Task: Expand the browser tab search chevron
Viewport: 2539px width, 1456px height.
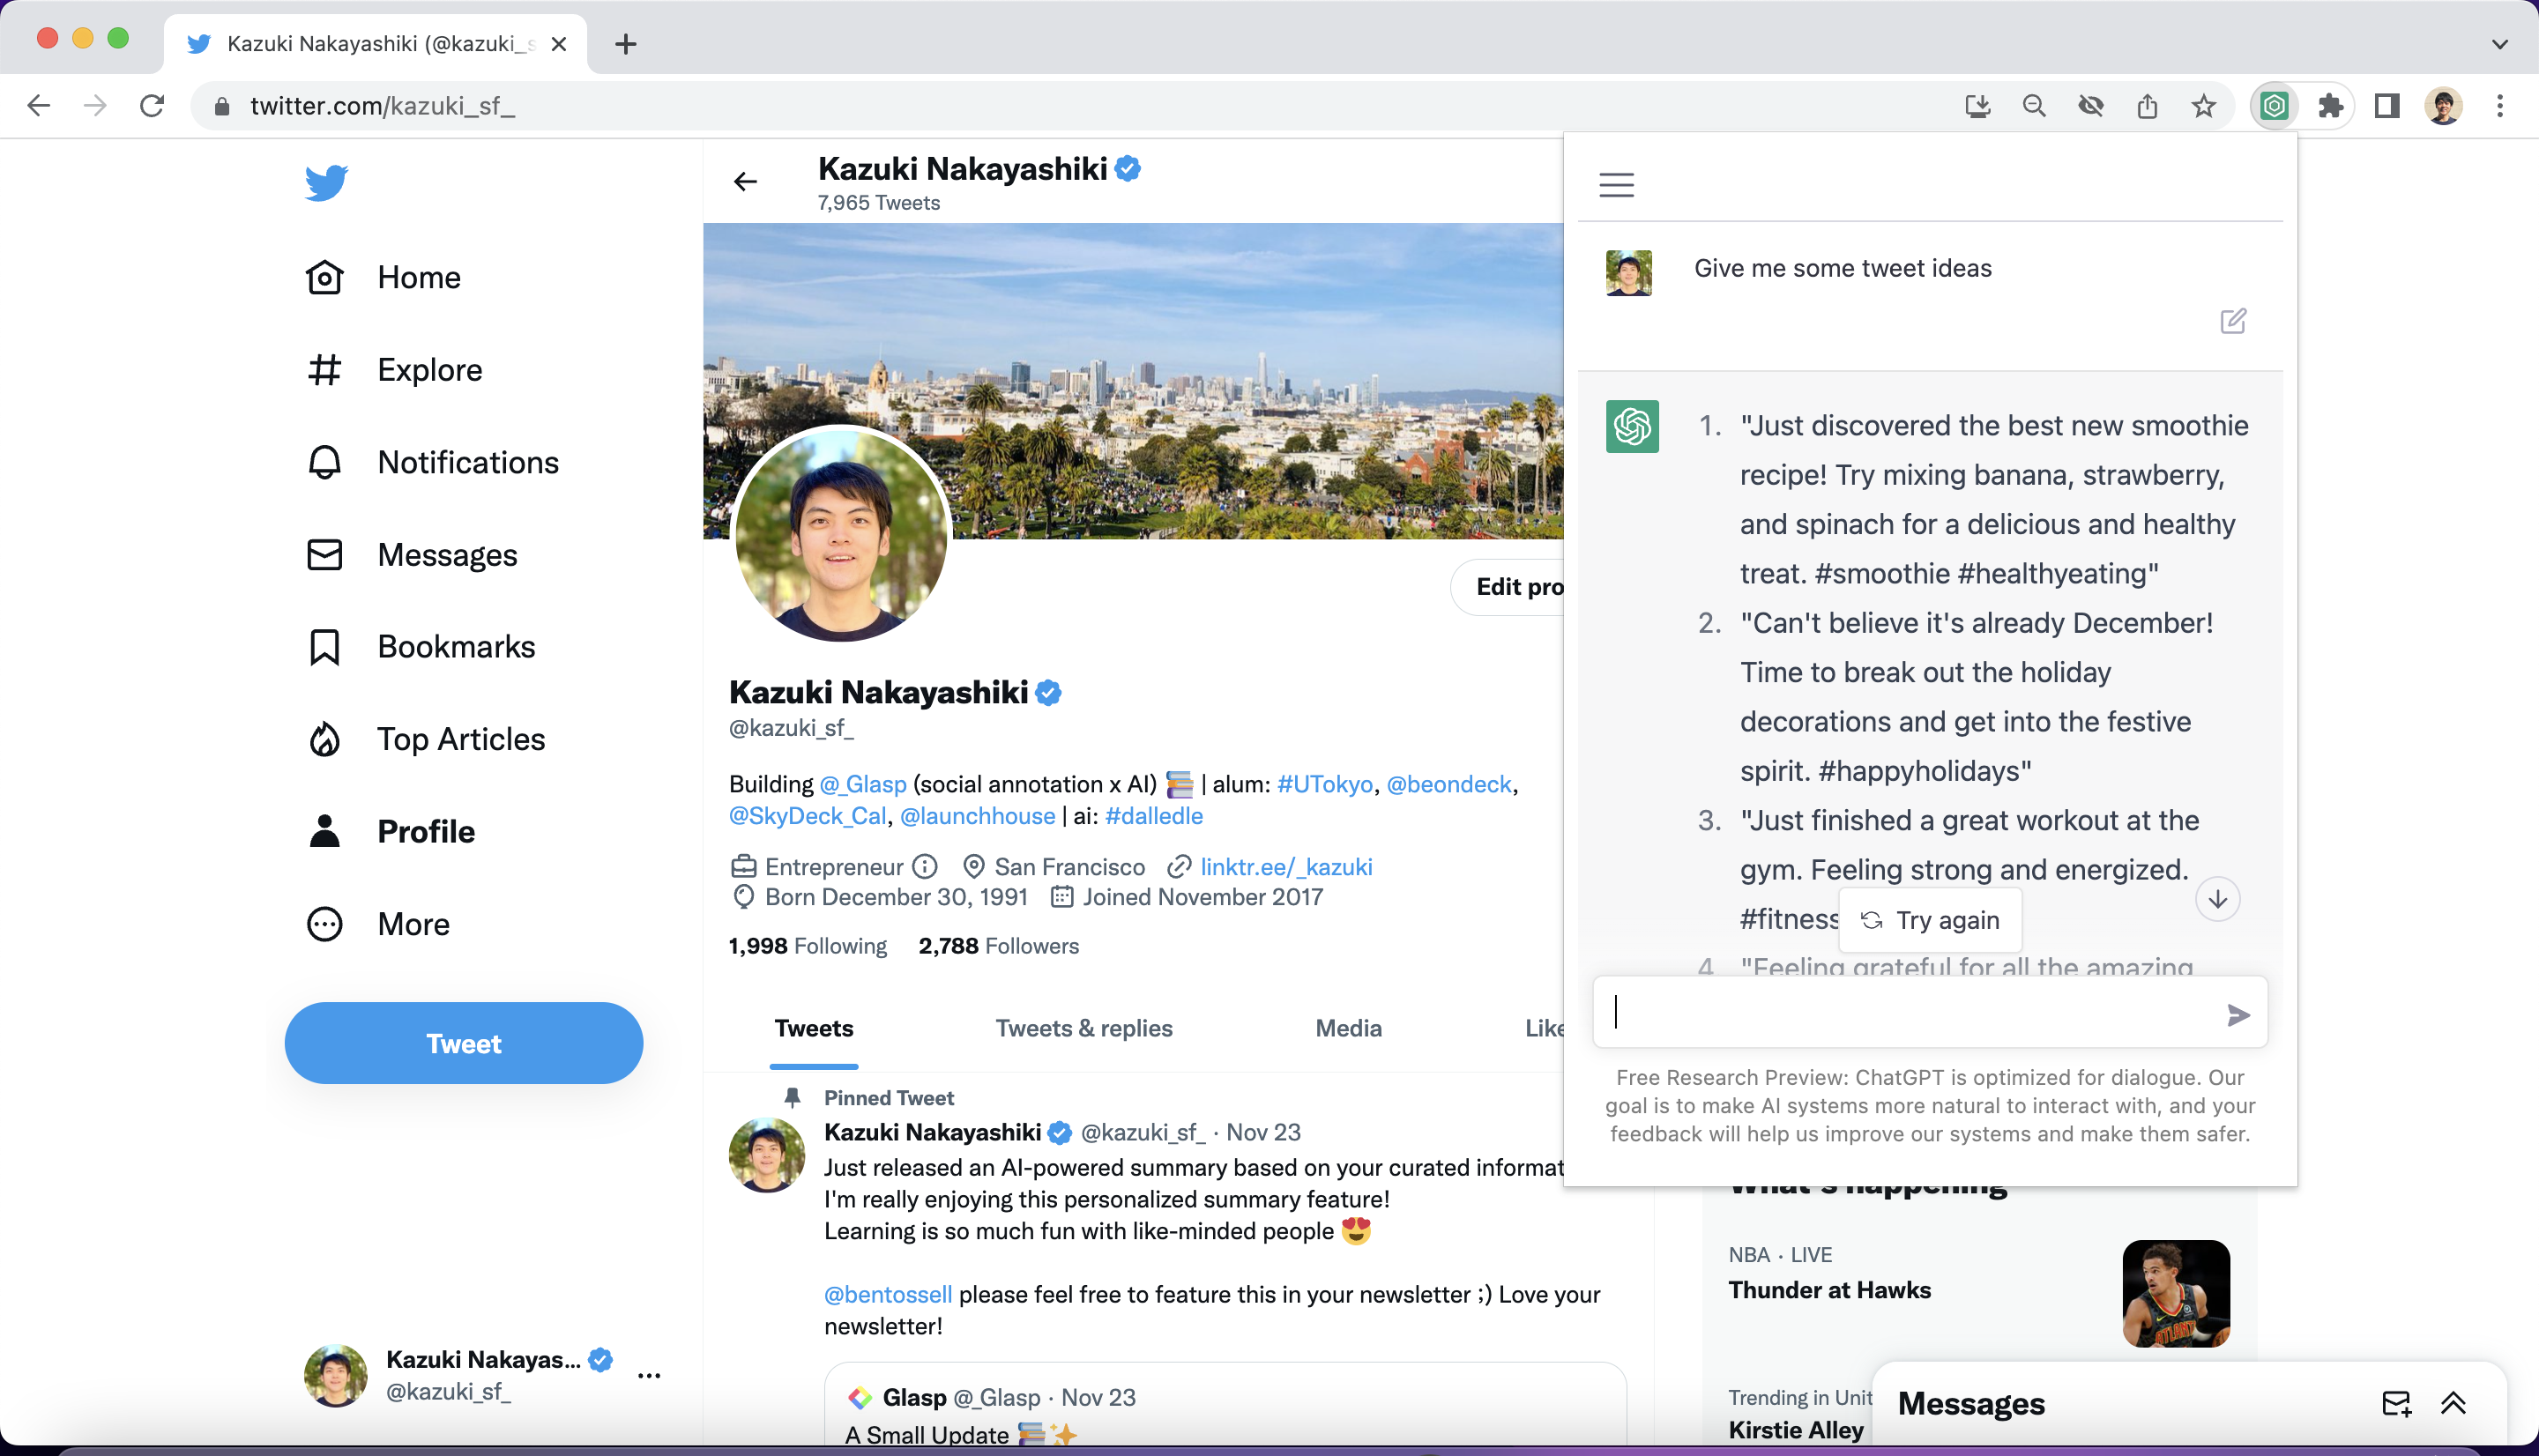Action: point(2499,44)
